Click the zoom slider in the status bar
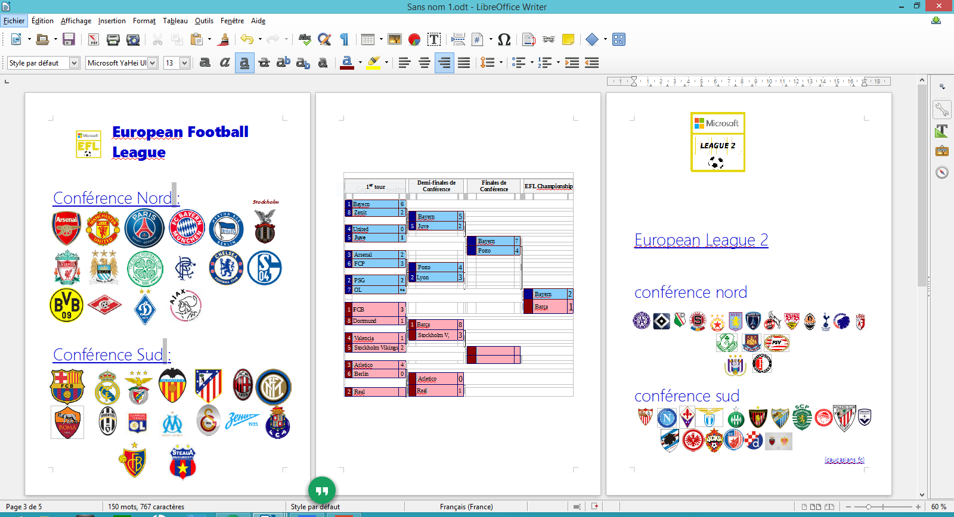This screenshot has height=517, width=954. (x=869, y=507)
